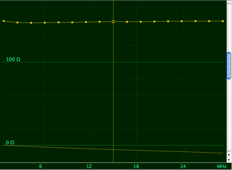
Task: Click the data point just after 18 MHz gridline
Action: (x=140, y=22)
